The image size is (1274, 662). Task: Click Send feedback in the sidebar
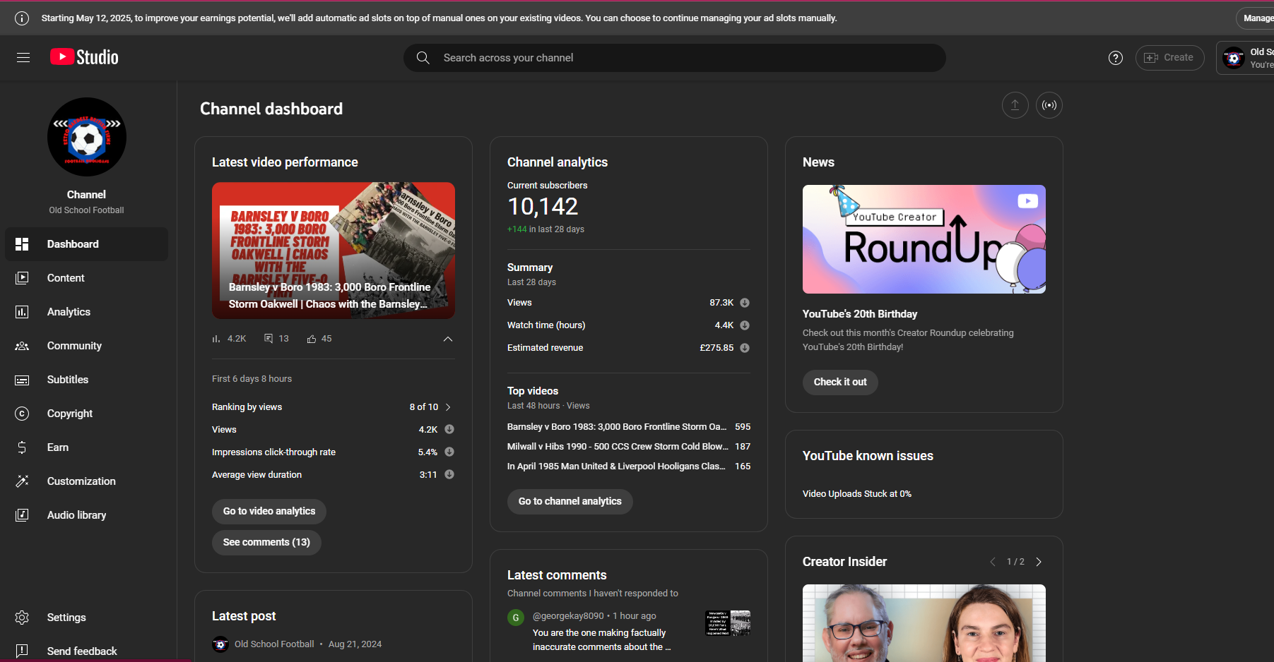coord(87,650)
